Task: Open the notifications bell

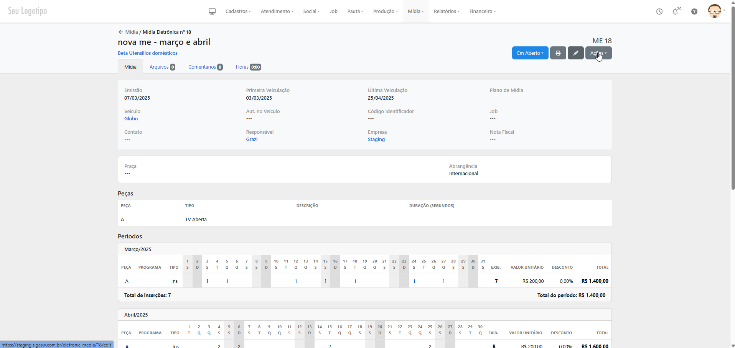Action: coord(675,11)
